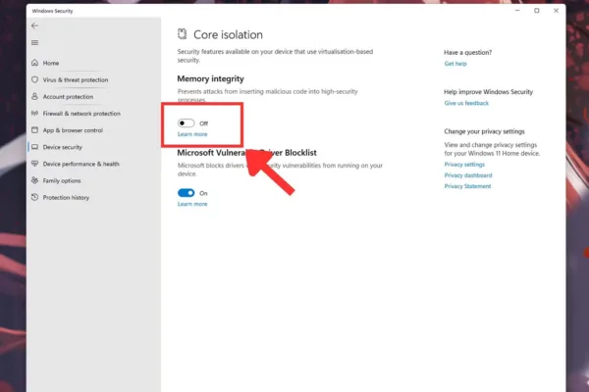The height and width of the screenshot is (392, 589).
Task: Click the App & browser control icon
Action: click(35, 130)
